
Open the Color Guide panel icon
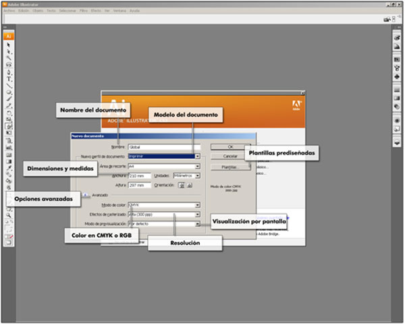(x=397, y=47)
